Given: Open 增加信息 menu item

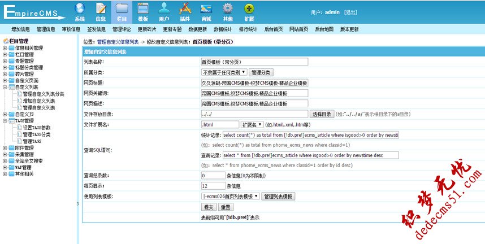Looking at the screenshot, I should (x=21, y=29).
